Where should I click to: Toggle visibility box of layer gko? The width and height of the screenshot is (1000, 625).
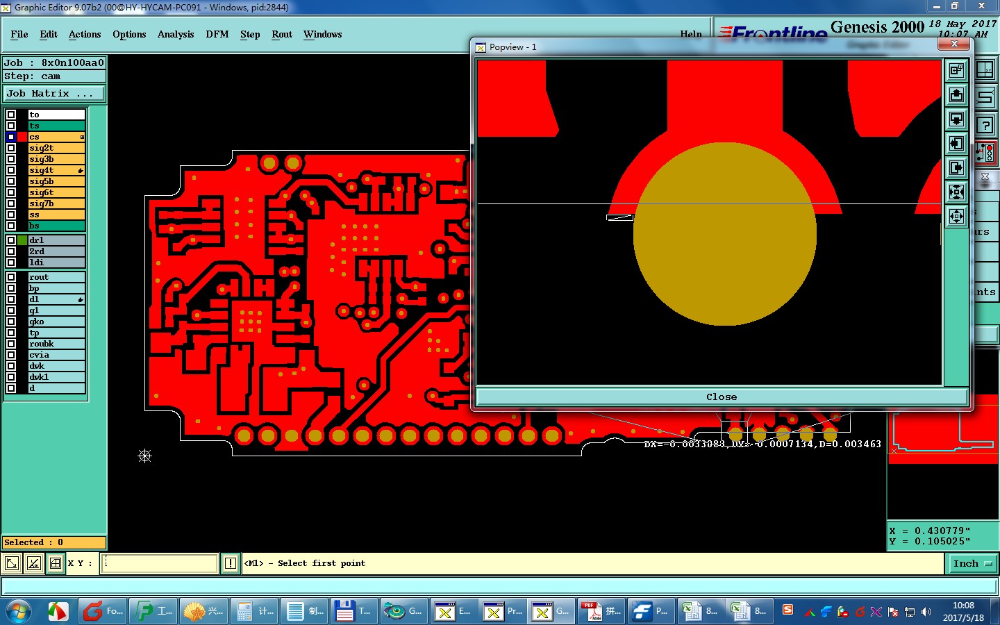point(11,322)
